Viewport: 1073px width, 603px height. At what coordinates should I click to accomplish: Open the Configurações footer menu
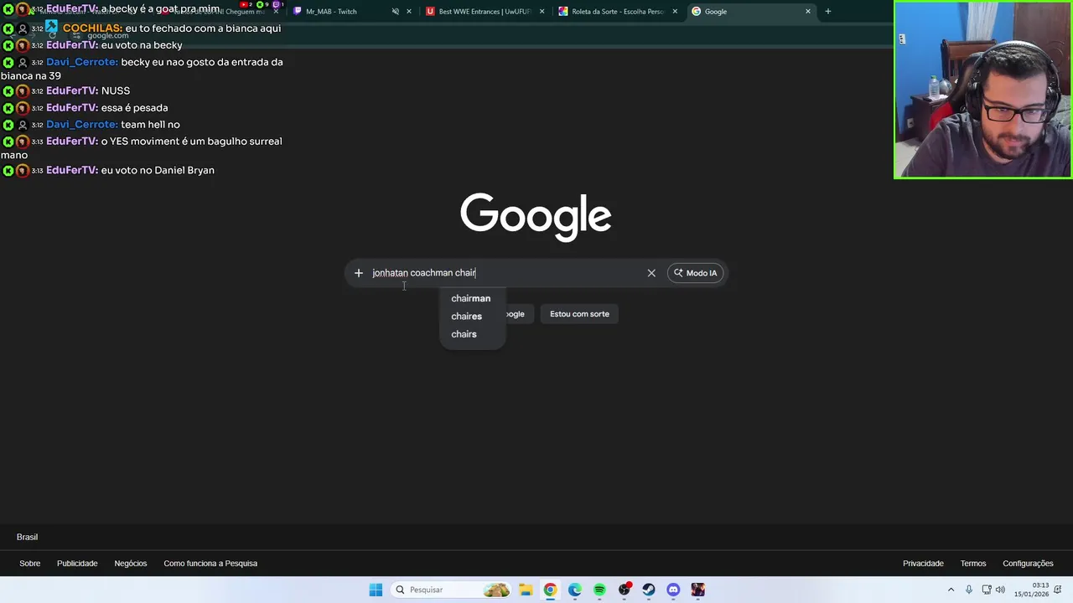1028,564
